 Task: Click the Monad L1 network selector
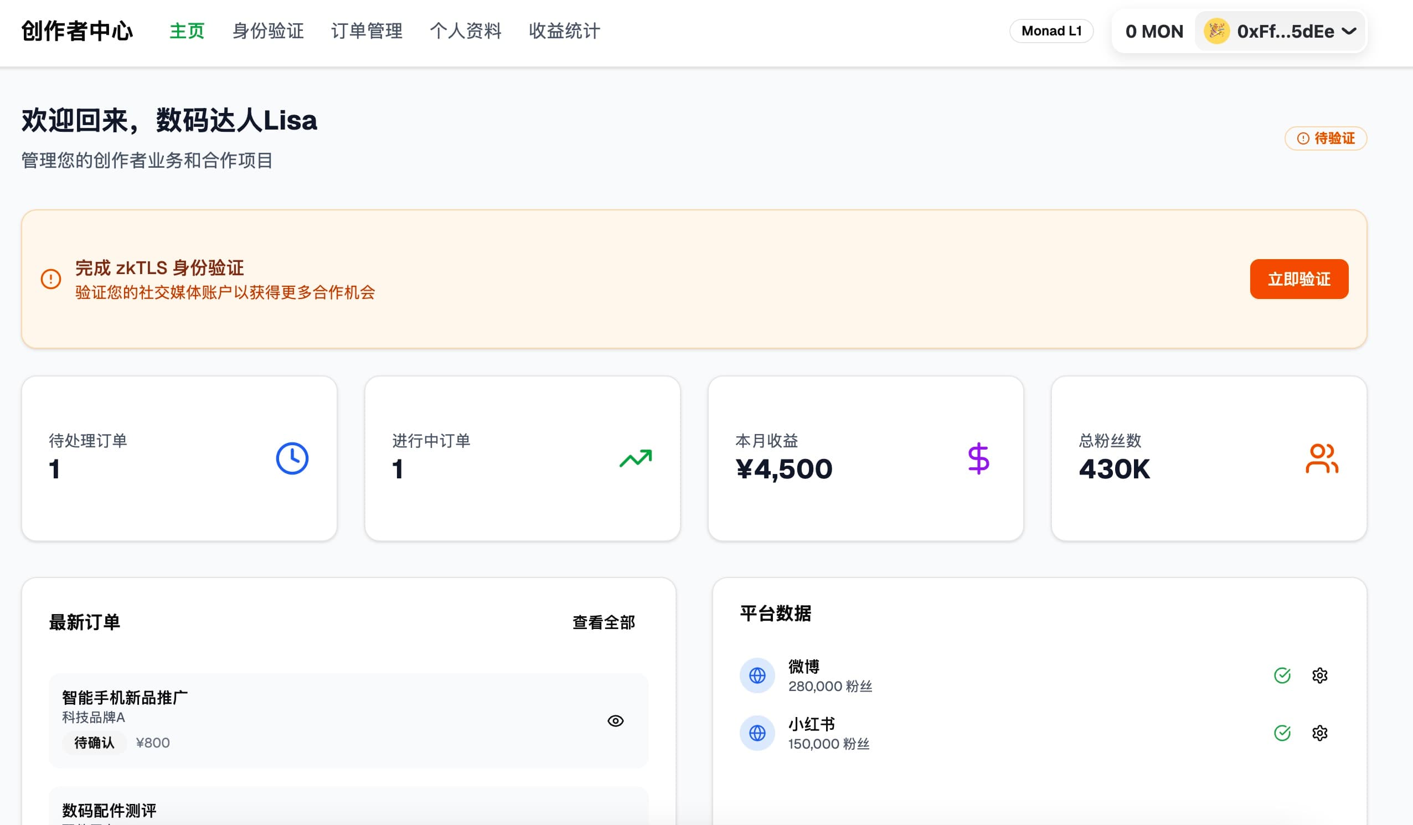click(x=1051, y=31)
